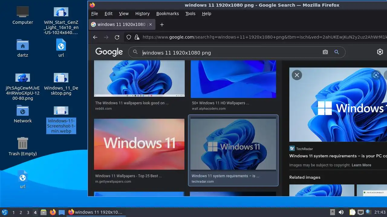Click the TechRadar favicon in preview panel

pyautogui.click(x=292, y=149)
